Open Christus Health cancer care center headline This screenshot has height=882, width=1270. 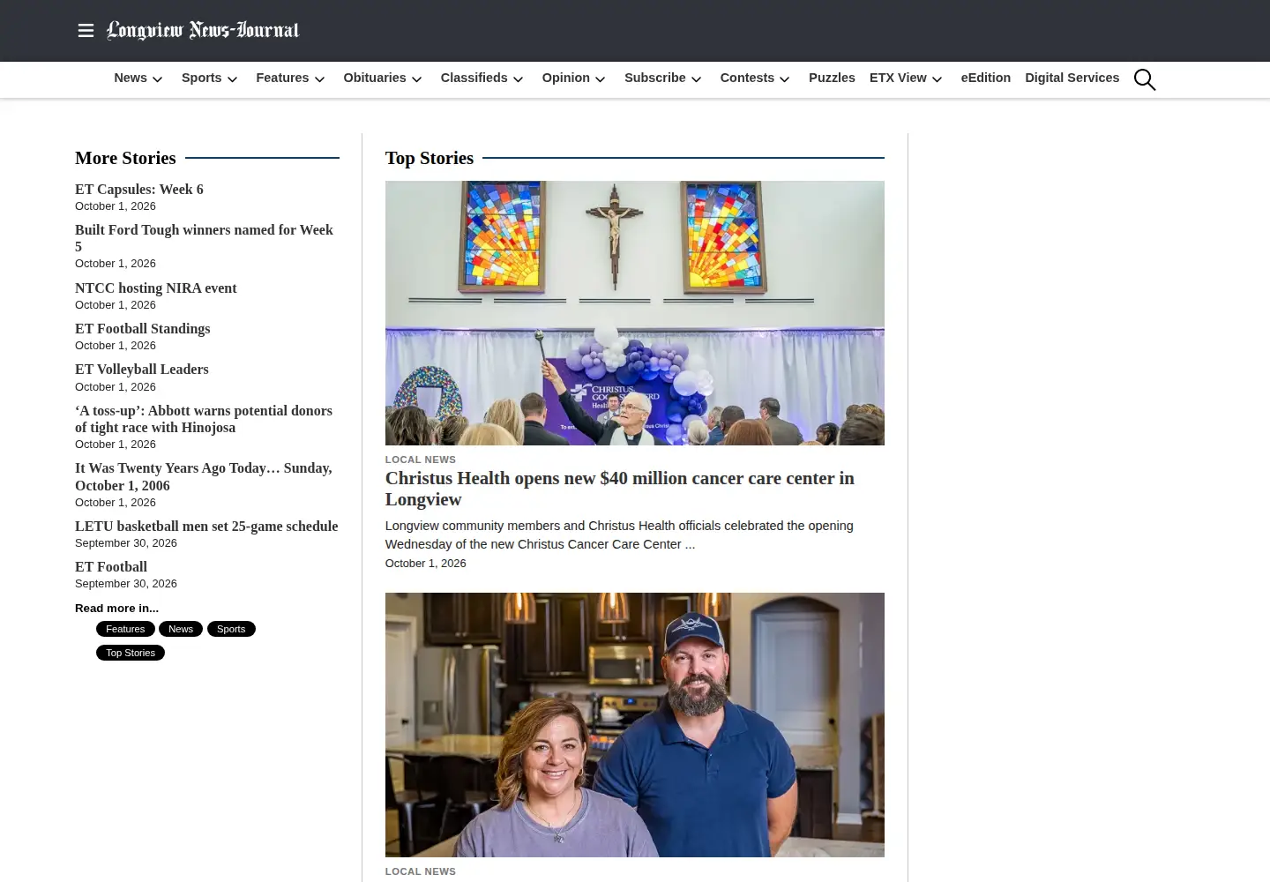620,489
